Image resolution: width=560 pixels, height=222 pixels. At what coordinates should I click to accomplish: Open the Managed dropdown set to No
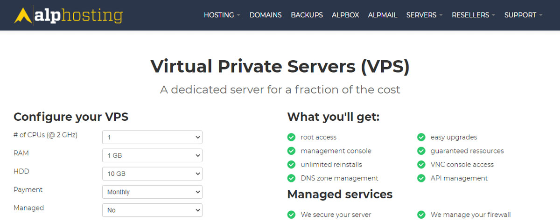coord(152,210)
